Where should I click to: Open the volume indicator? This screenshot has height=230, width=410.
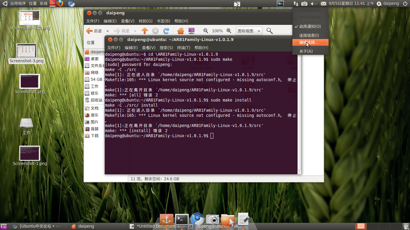(x=314, y=4)
